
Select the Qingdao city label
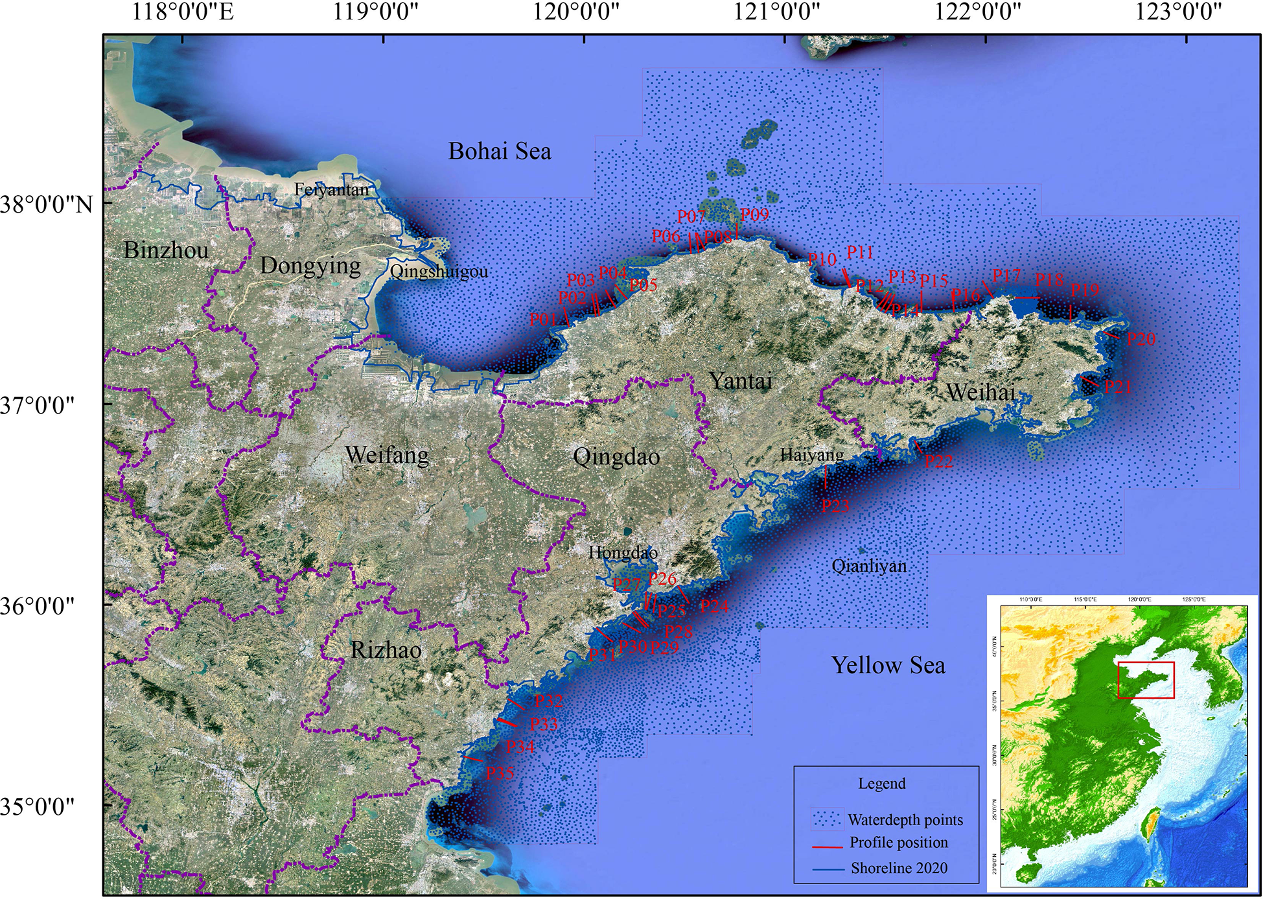616,457
